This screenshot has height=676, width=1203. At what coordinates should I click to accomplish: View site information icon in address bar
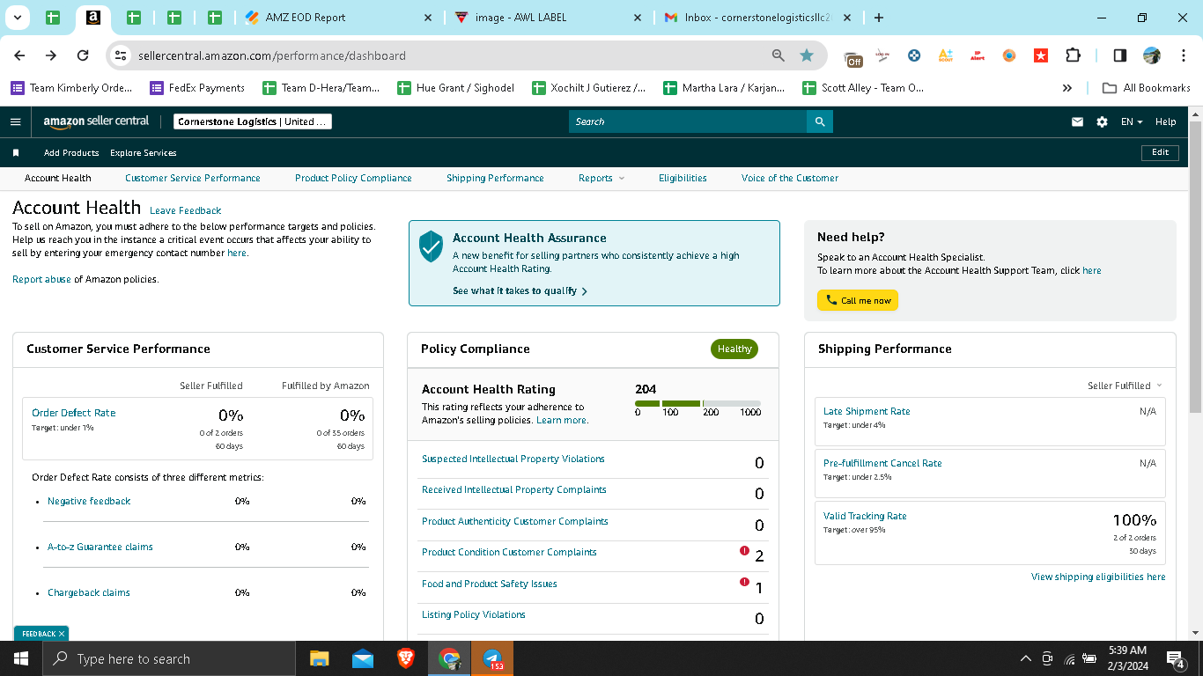pos(122,55)
